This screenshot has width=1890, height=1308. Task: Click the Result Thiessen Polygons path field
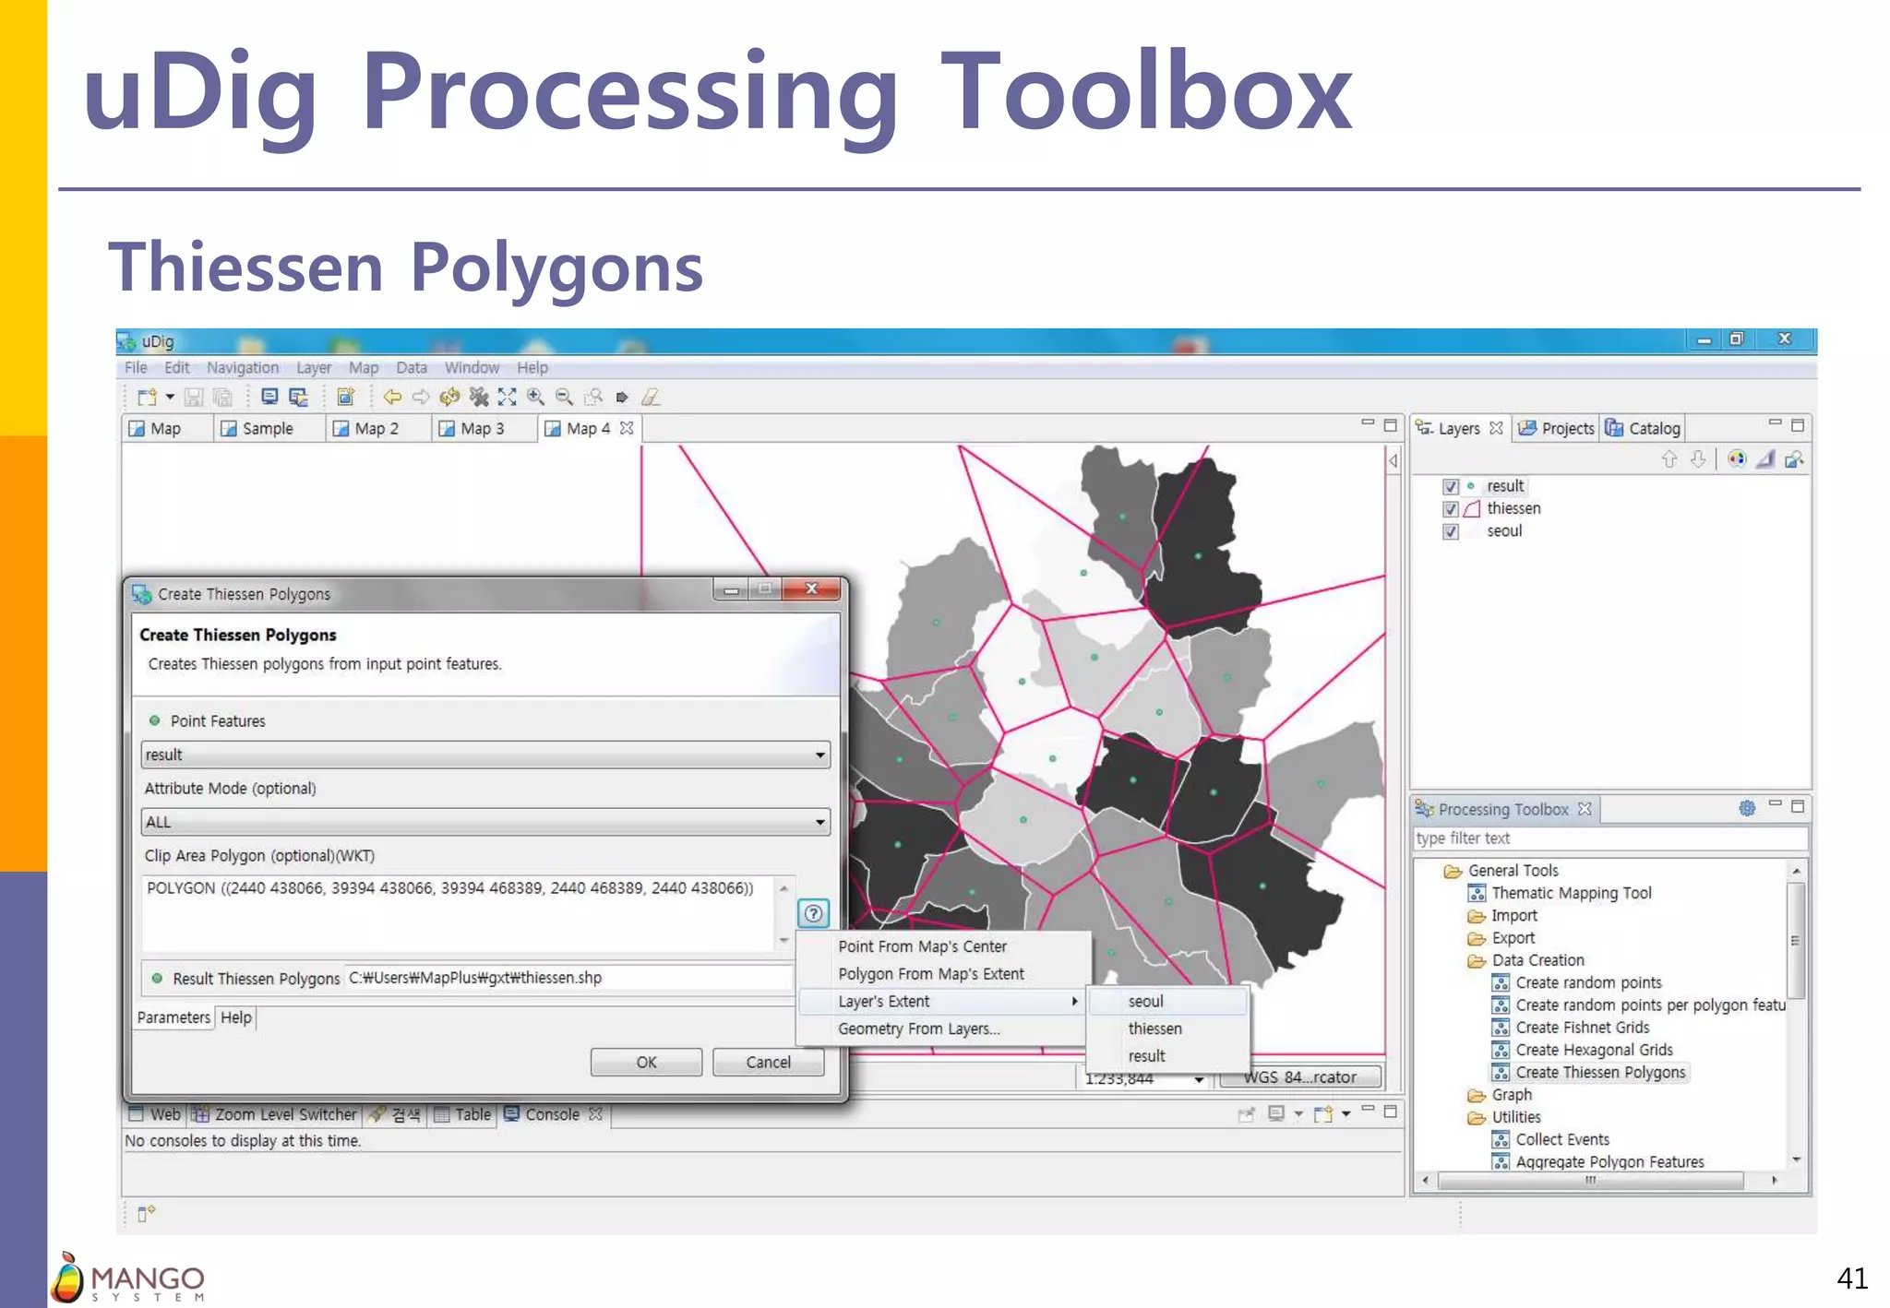(x=568, y=978)
